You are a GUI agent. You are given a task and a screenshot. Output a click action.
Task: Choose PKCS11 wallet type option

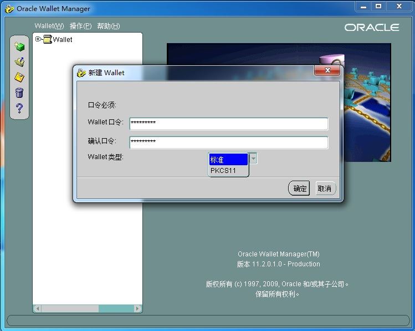(x=229, y=171)
